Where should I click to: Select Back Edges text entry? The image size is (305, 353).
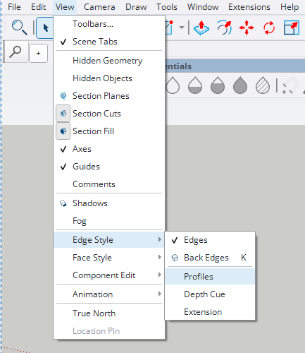pos(206,258)
